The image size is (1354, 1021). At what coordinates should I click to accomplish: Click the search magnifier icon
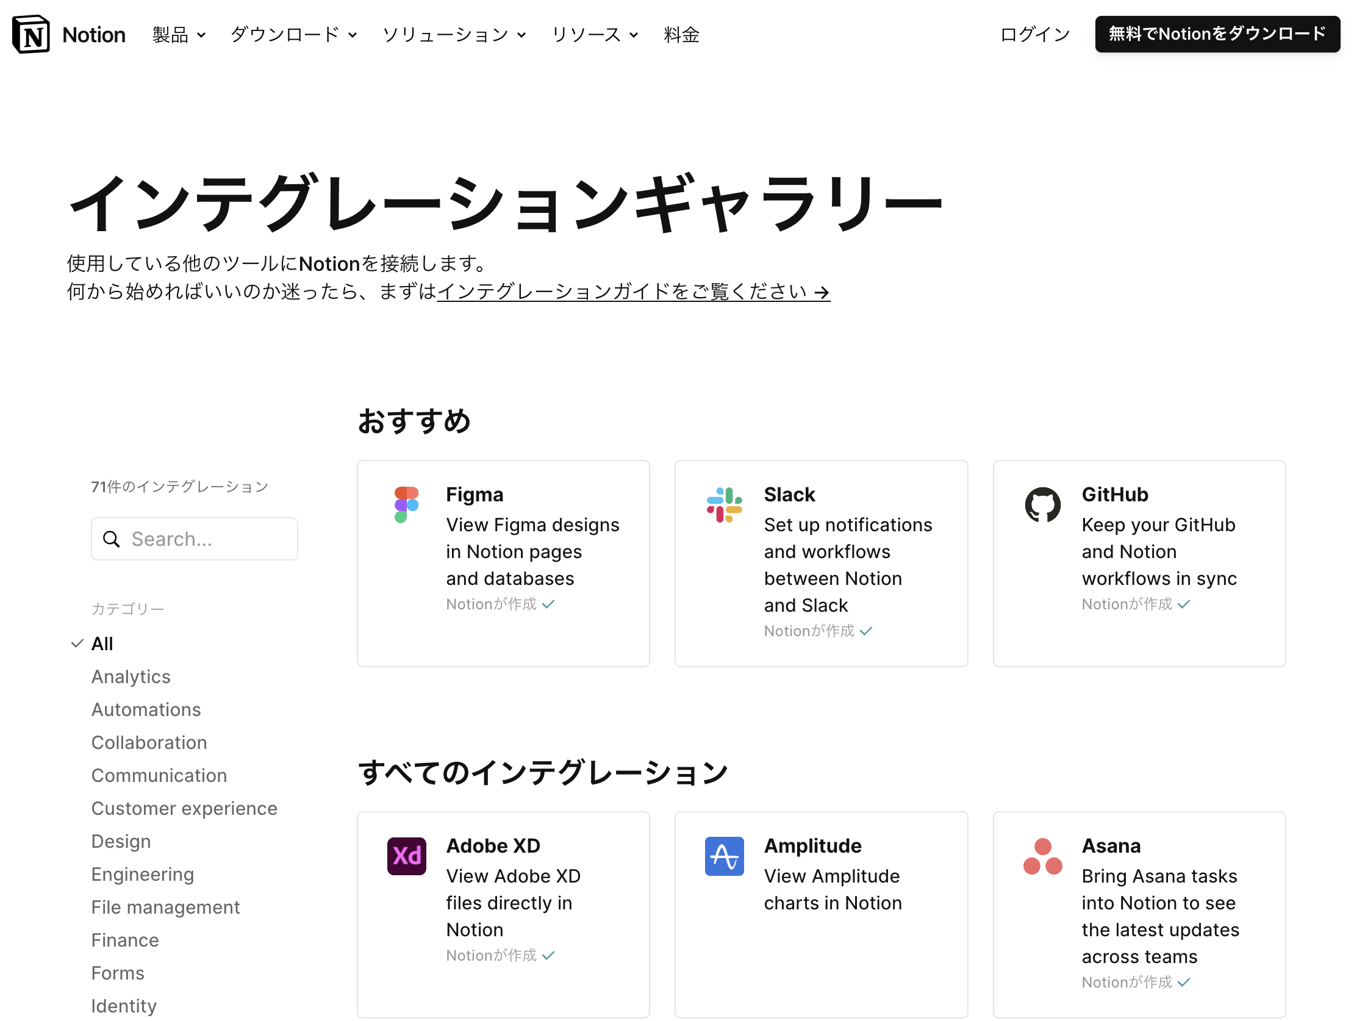[112, 539]
